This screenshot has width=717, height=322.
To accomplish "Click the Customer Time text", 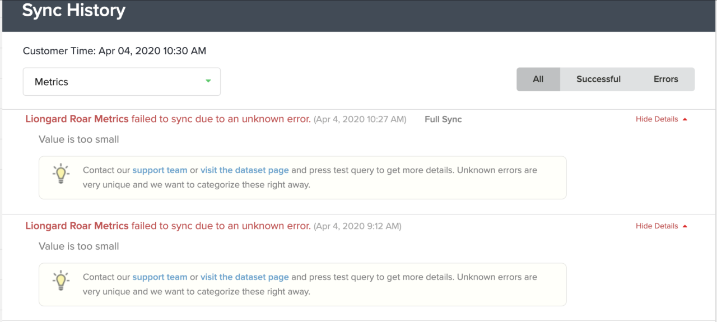I will (x=114, y=51).
